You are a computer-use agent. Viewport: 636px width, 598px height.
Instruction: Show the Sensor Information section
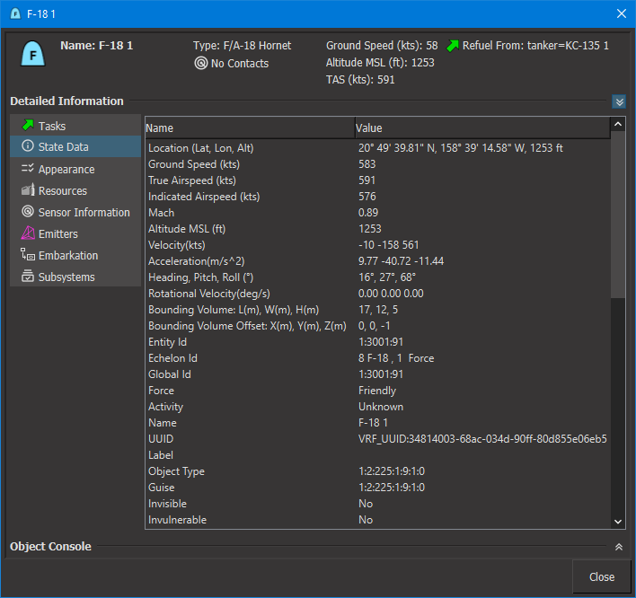point(75,212)
